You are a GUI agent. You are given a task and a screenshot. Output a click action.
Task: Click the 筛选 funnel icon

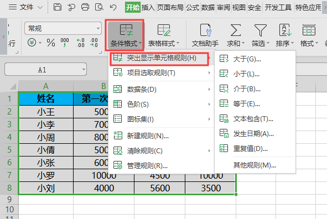click(x=260, y=30)
